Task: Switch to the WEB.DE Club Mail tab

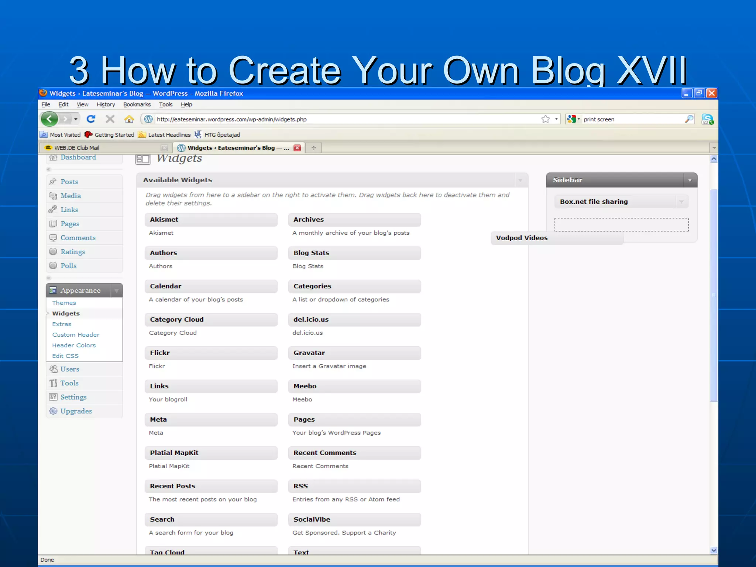Action: coord(105,148)
